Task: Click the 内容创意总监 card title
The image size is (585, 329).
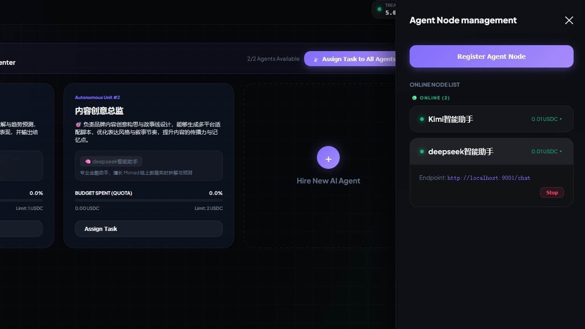Action: (x=99, y=111)
